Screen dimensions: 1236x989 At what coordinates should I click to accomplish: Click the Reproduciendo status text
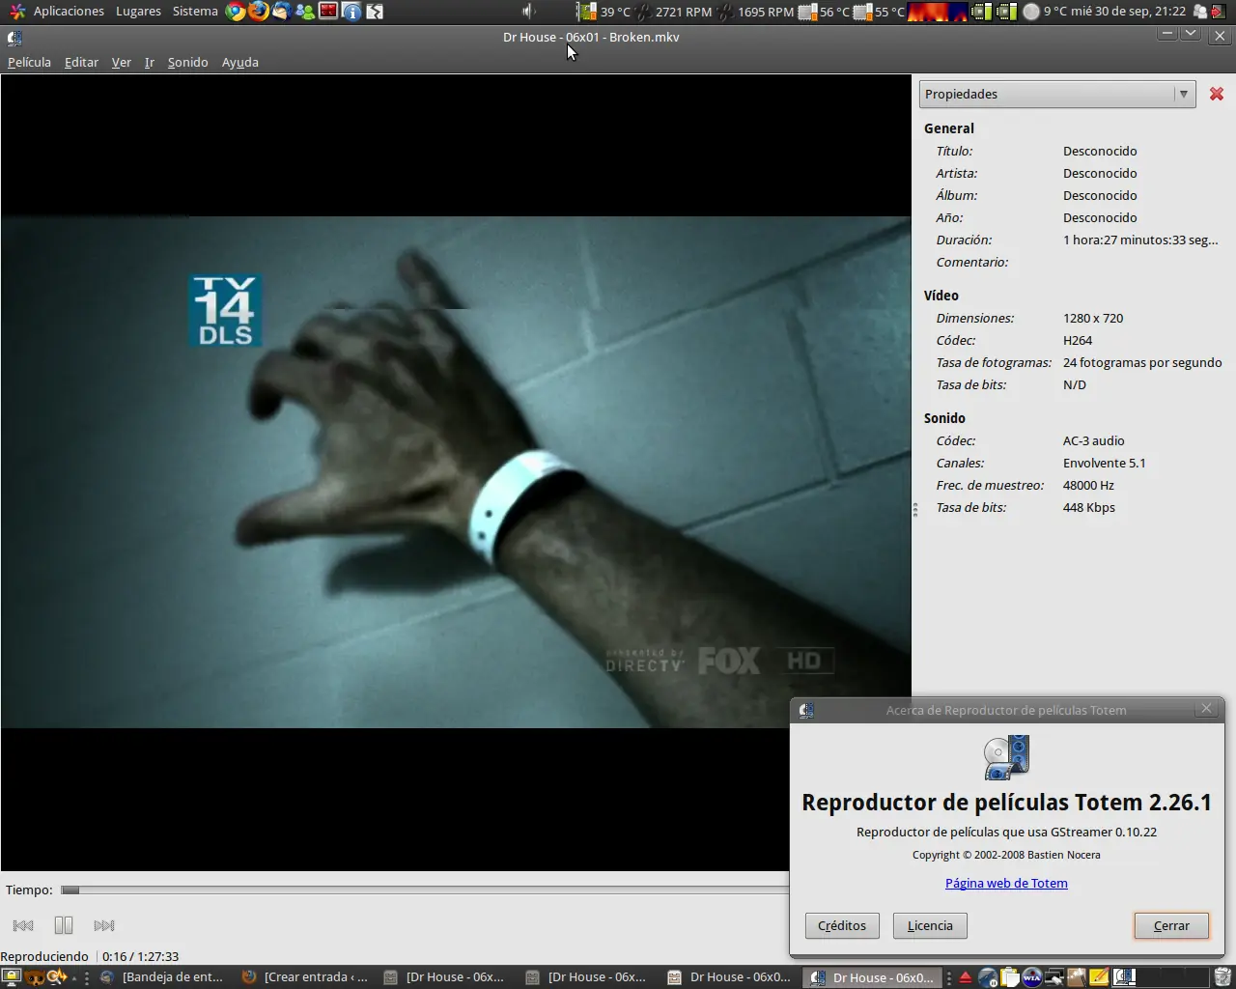tap(44, 956)
